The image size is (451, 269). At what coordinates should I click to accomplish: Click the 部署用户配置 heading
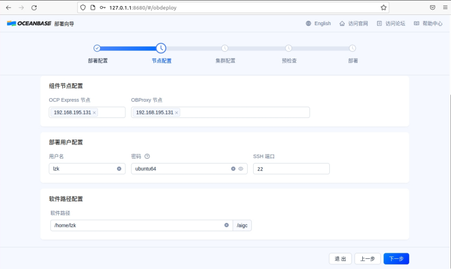point(66,142)
